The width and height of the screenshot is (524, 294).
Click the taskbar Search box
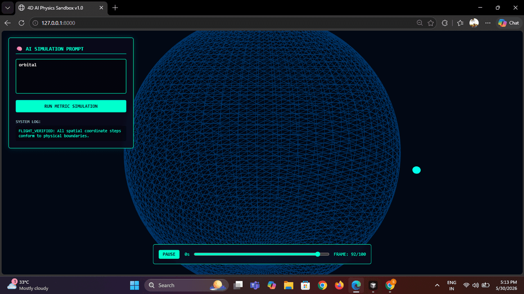pyautogui.click(x=185, y=285)
